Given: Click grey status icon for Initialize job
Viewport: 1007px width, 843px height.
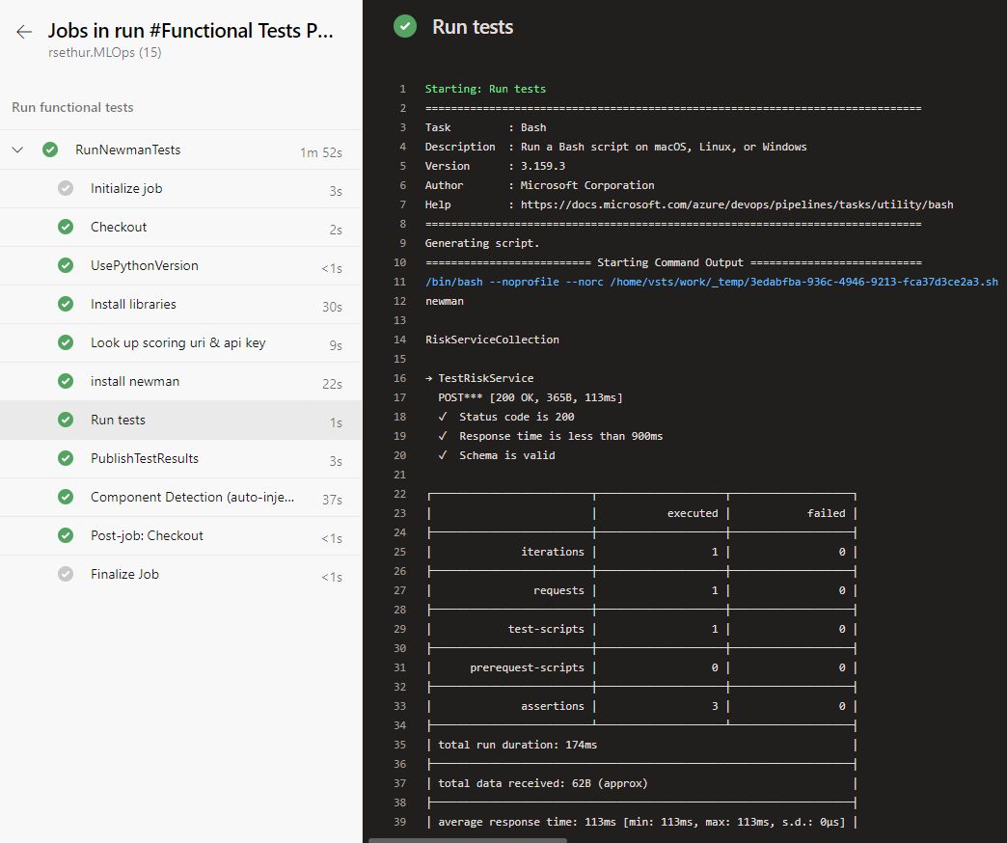Looking at the screenshot, I should pyautogui.click(x=66, y=188).
